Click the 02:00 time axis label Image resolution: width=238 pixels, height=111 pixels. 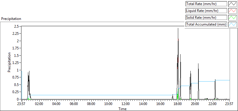pyautogui.click(x=39, y=104)
